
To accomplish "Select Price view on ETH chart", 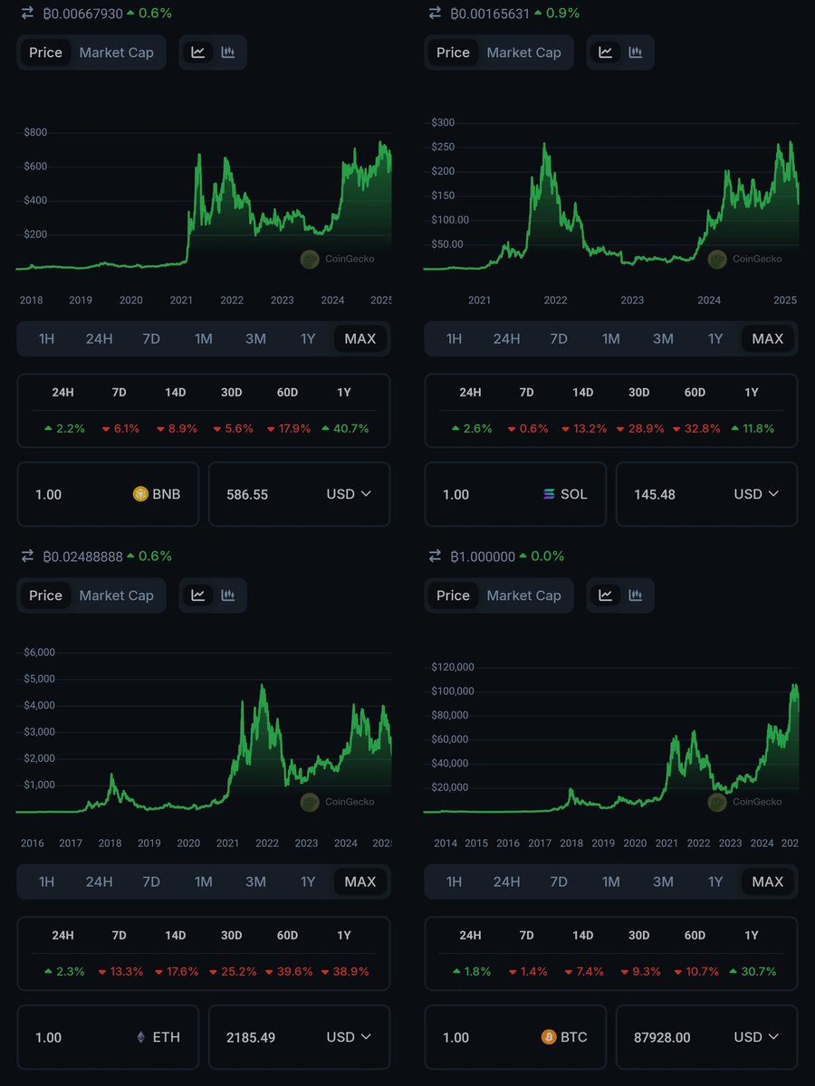I will tap(45, 595).
